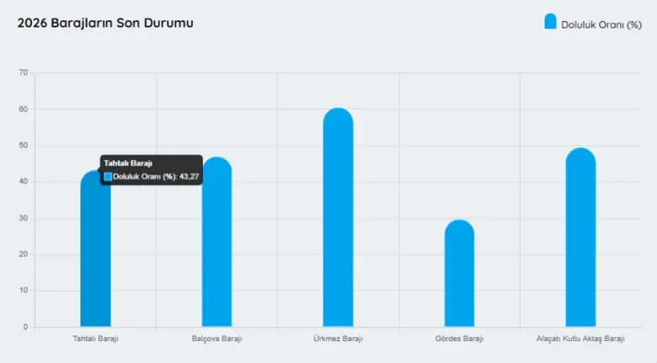
Task: Click the y-axis value 10
Action: coord(23,290)
